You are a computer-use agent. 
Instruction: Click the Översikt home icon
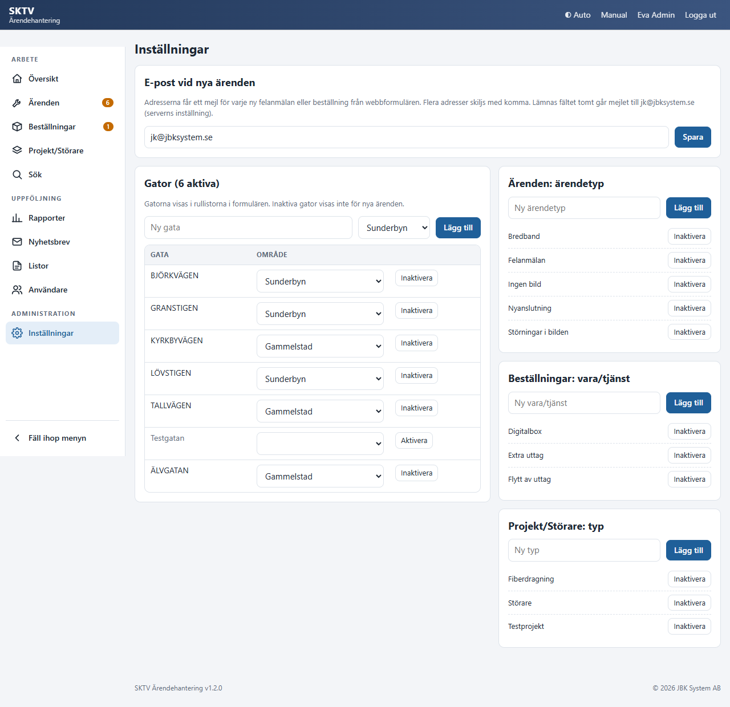click(x=17, y=79)
